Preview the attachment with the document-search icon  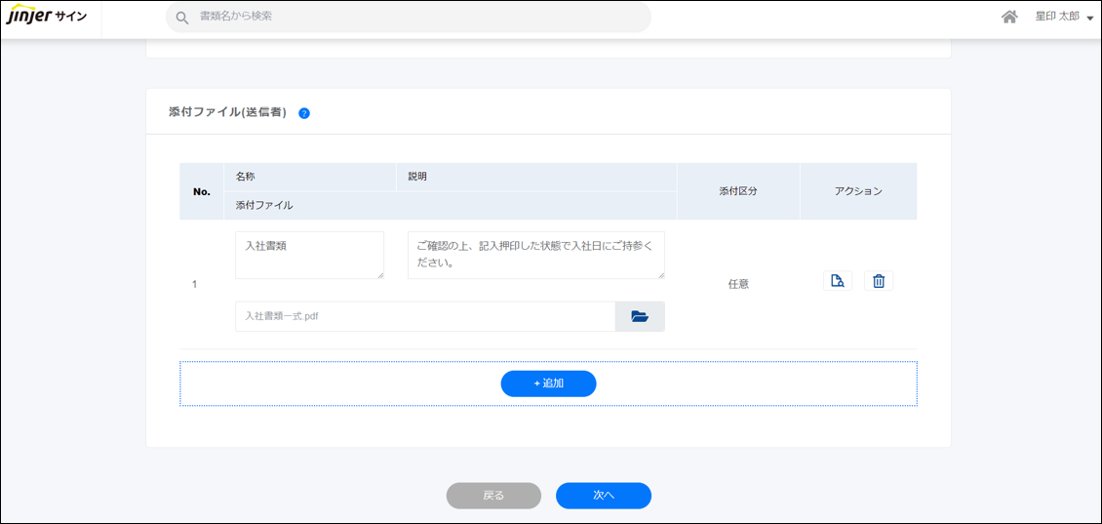pyautogui.click(x=837, y=281)
